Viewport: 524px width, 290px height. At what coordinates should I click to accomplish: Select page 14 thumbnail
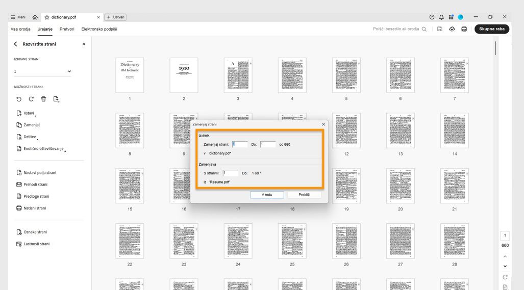(x=455, y=130)
